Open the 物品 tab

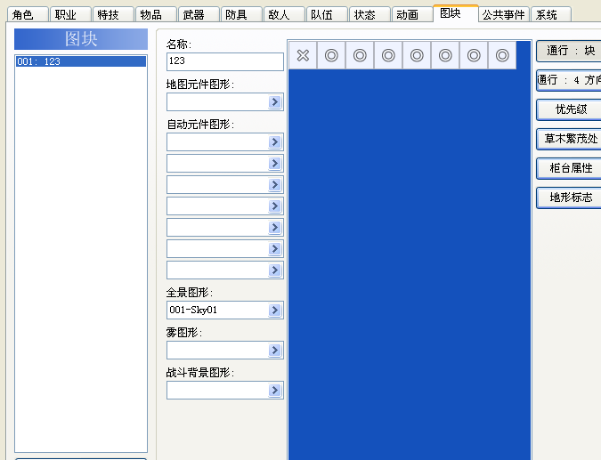156,14
